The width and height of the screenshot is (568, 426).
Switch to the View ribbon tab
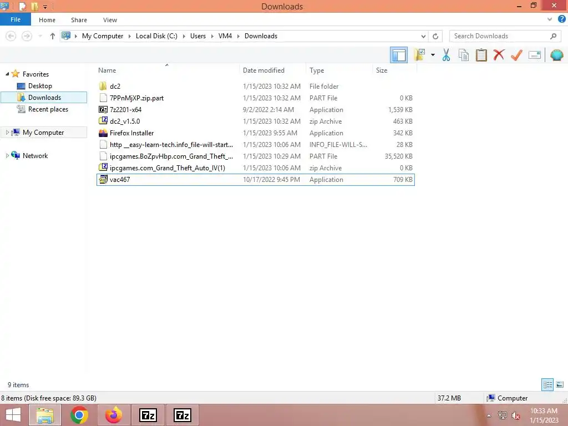(x=110, y=20)
